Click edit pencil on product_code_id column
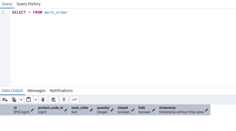This screenshot has width=236, height=131. [x=66, y=110]
